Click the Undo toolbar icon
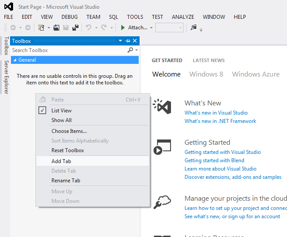Viewport: 287px width, 237px height. pyautogui.click(x=89, y=28)
